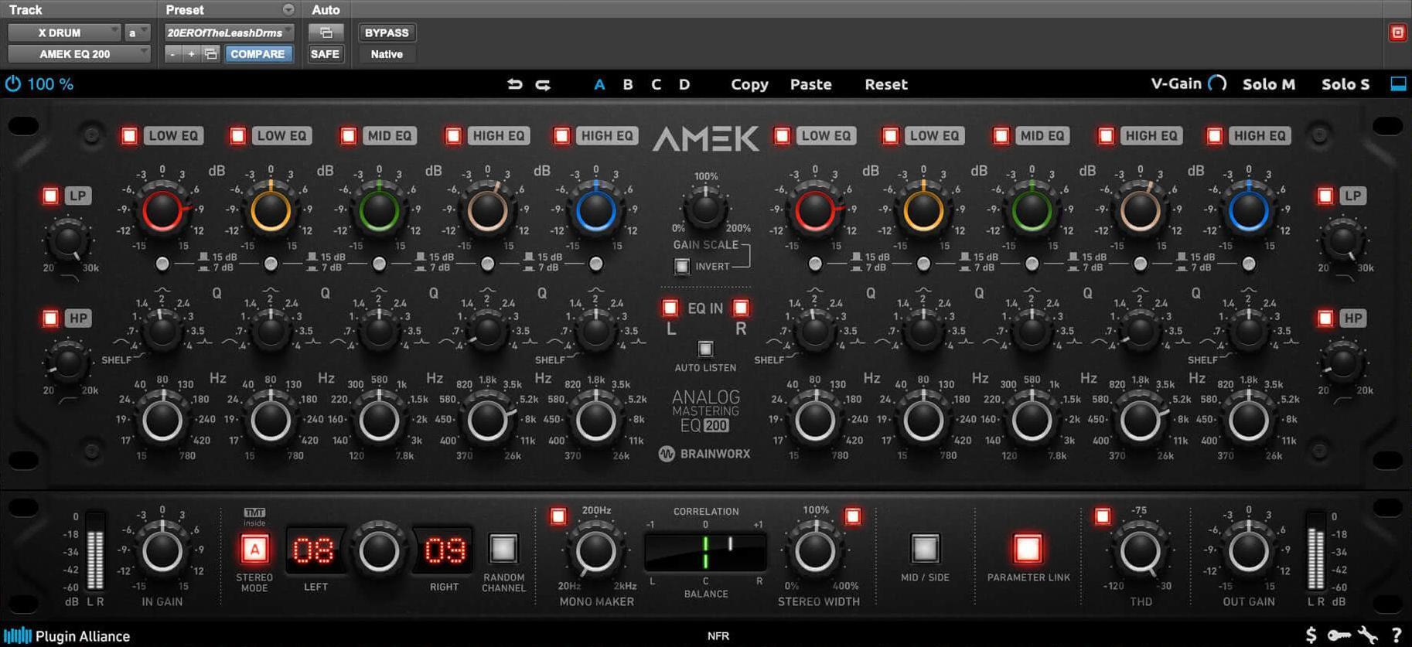Click the LEFT channel number display 08
The image size is (1412, 647).
pyautogui.click(x=314, y=550)
